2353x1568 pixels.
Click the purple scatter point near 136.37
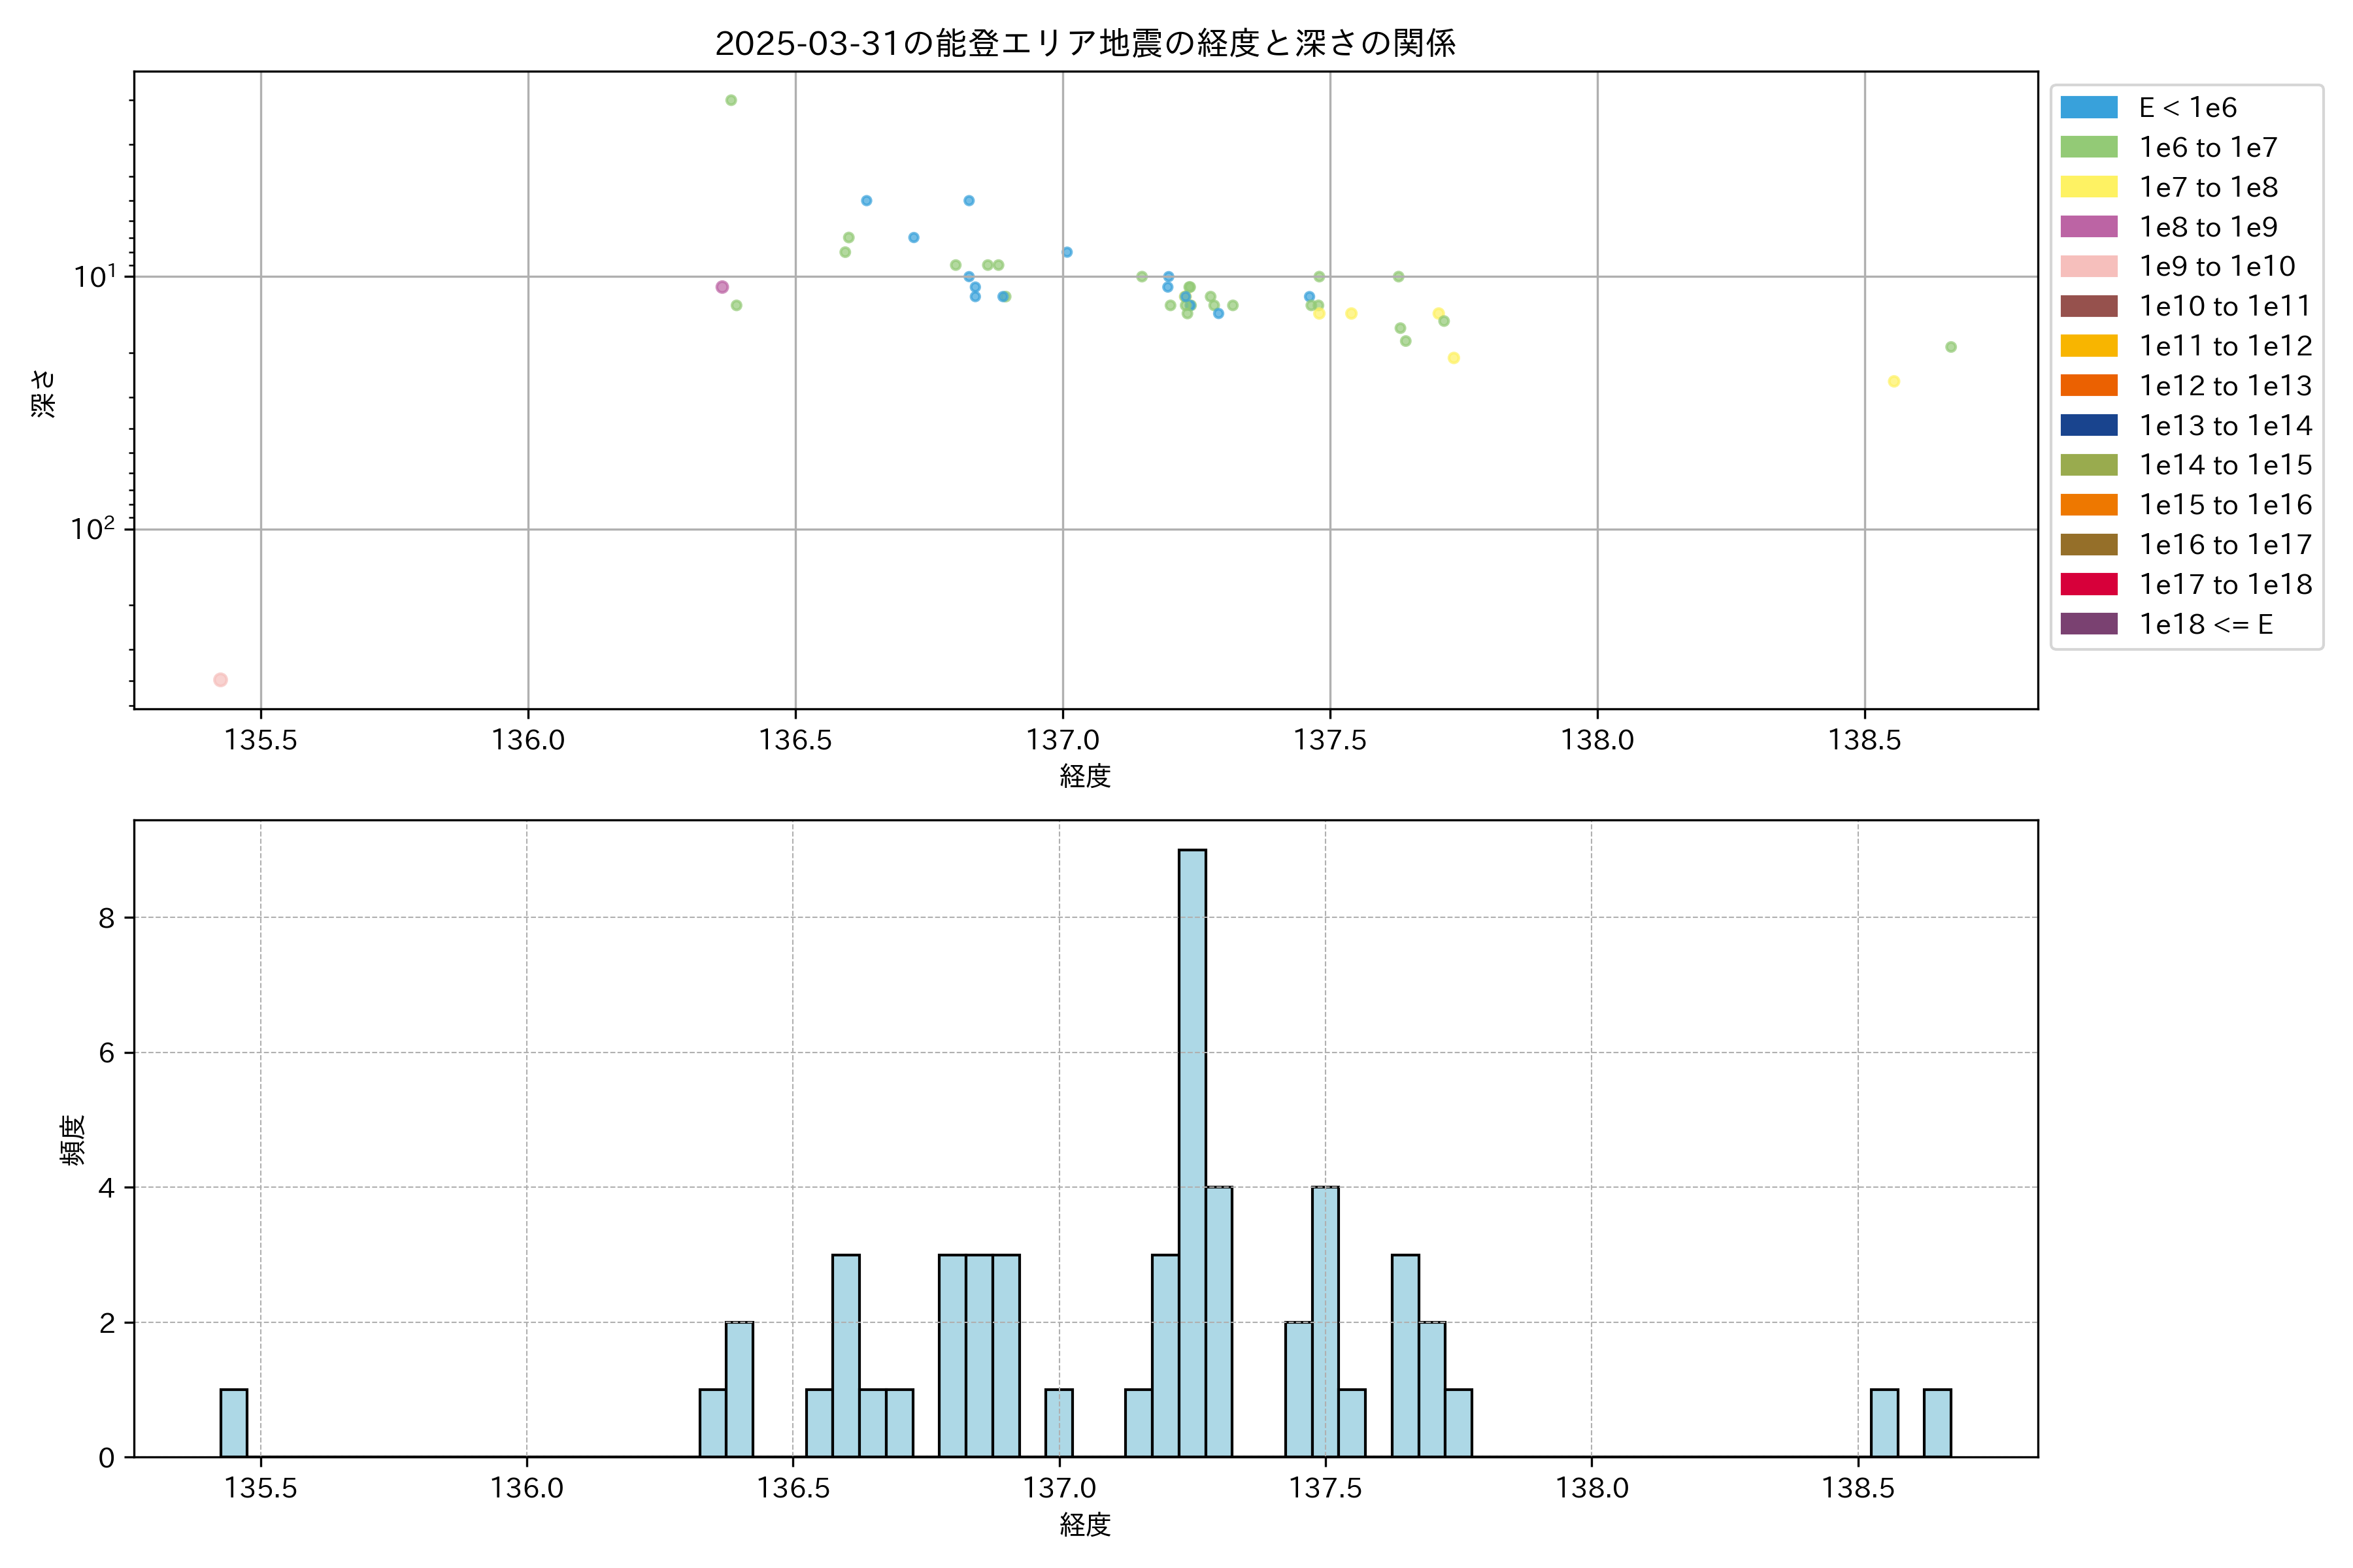[x=722, y=287]
